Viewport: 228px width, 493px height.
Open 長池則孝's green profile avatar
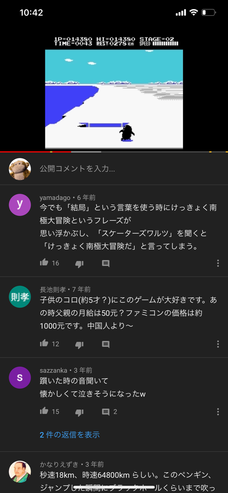tap(20, 297)
